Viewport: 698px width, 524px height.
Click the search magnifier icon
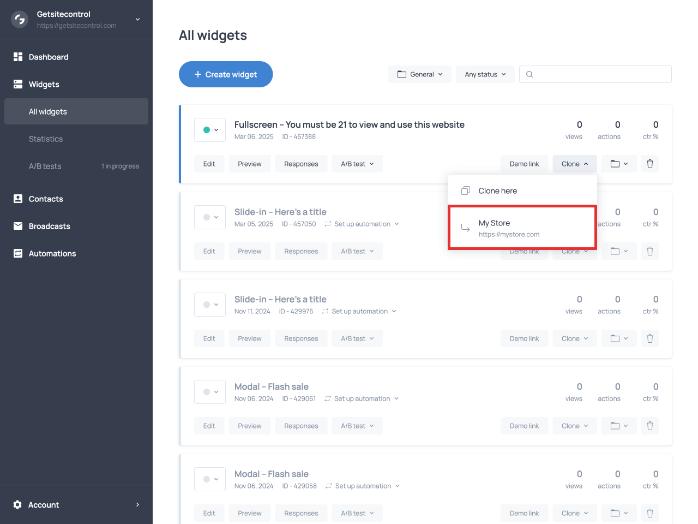(529, 74)
